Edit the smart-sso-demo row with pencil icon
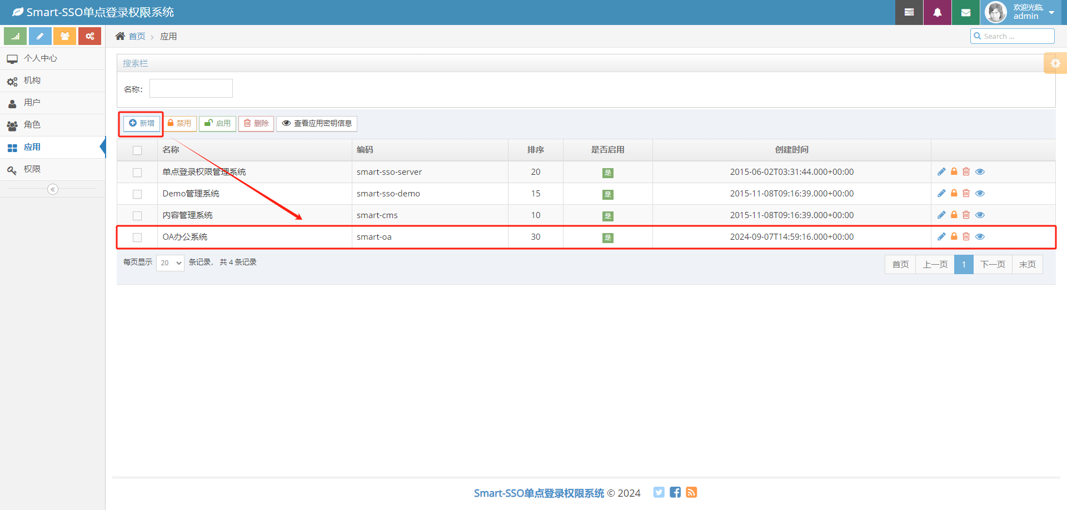The height and width of the screenshot is (510, 1067). tap(941, 193)
